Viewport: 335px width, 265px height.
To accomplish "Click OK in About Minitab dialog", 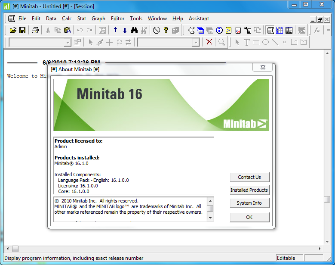I will tap(249, 217).
